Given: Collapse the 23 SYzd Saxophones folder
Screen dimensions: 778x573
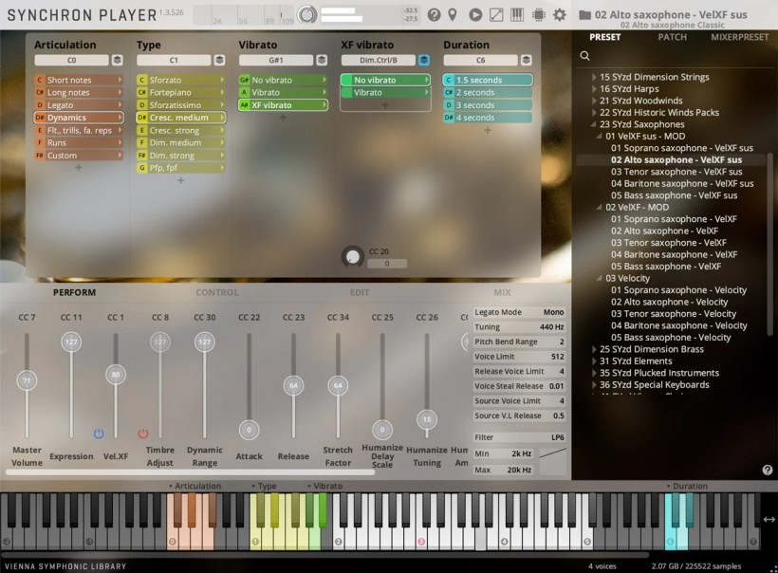Looking at the screenshot, I should (594, 124).
